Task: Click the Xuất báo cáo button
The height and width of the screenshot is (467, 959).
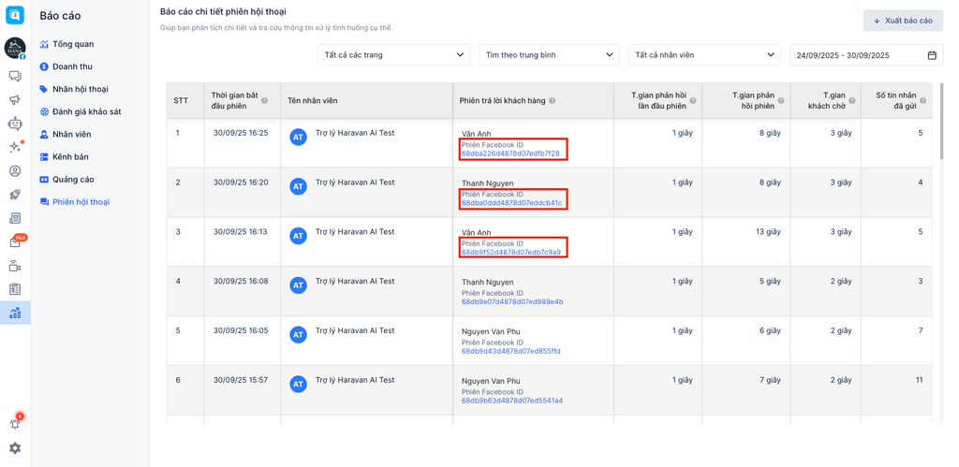Action: (903, 21)
